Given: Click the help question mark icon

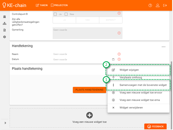Looking at the screenshot, I should (x=150, y=5).
